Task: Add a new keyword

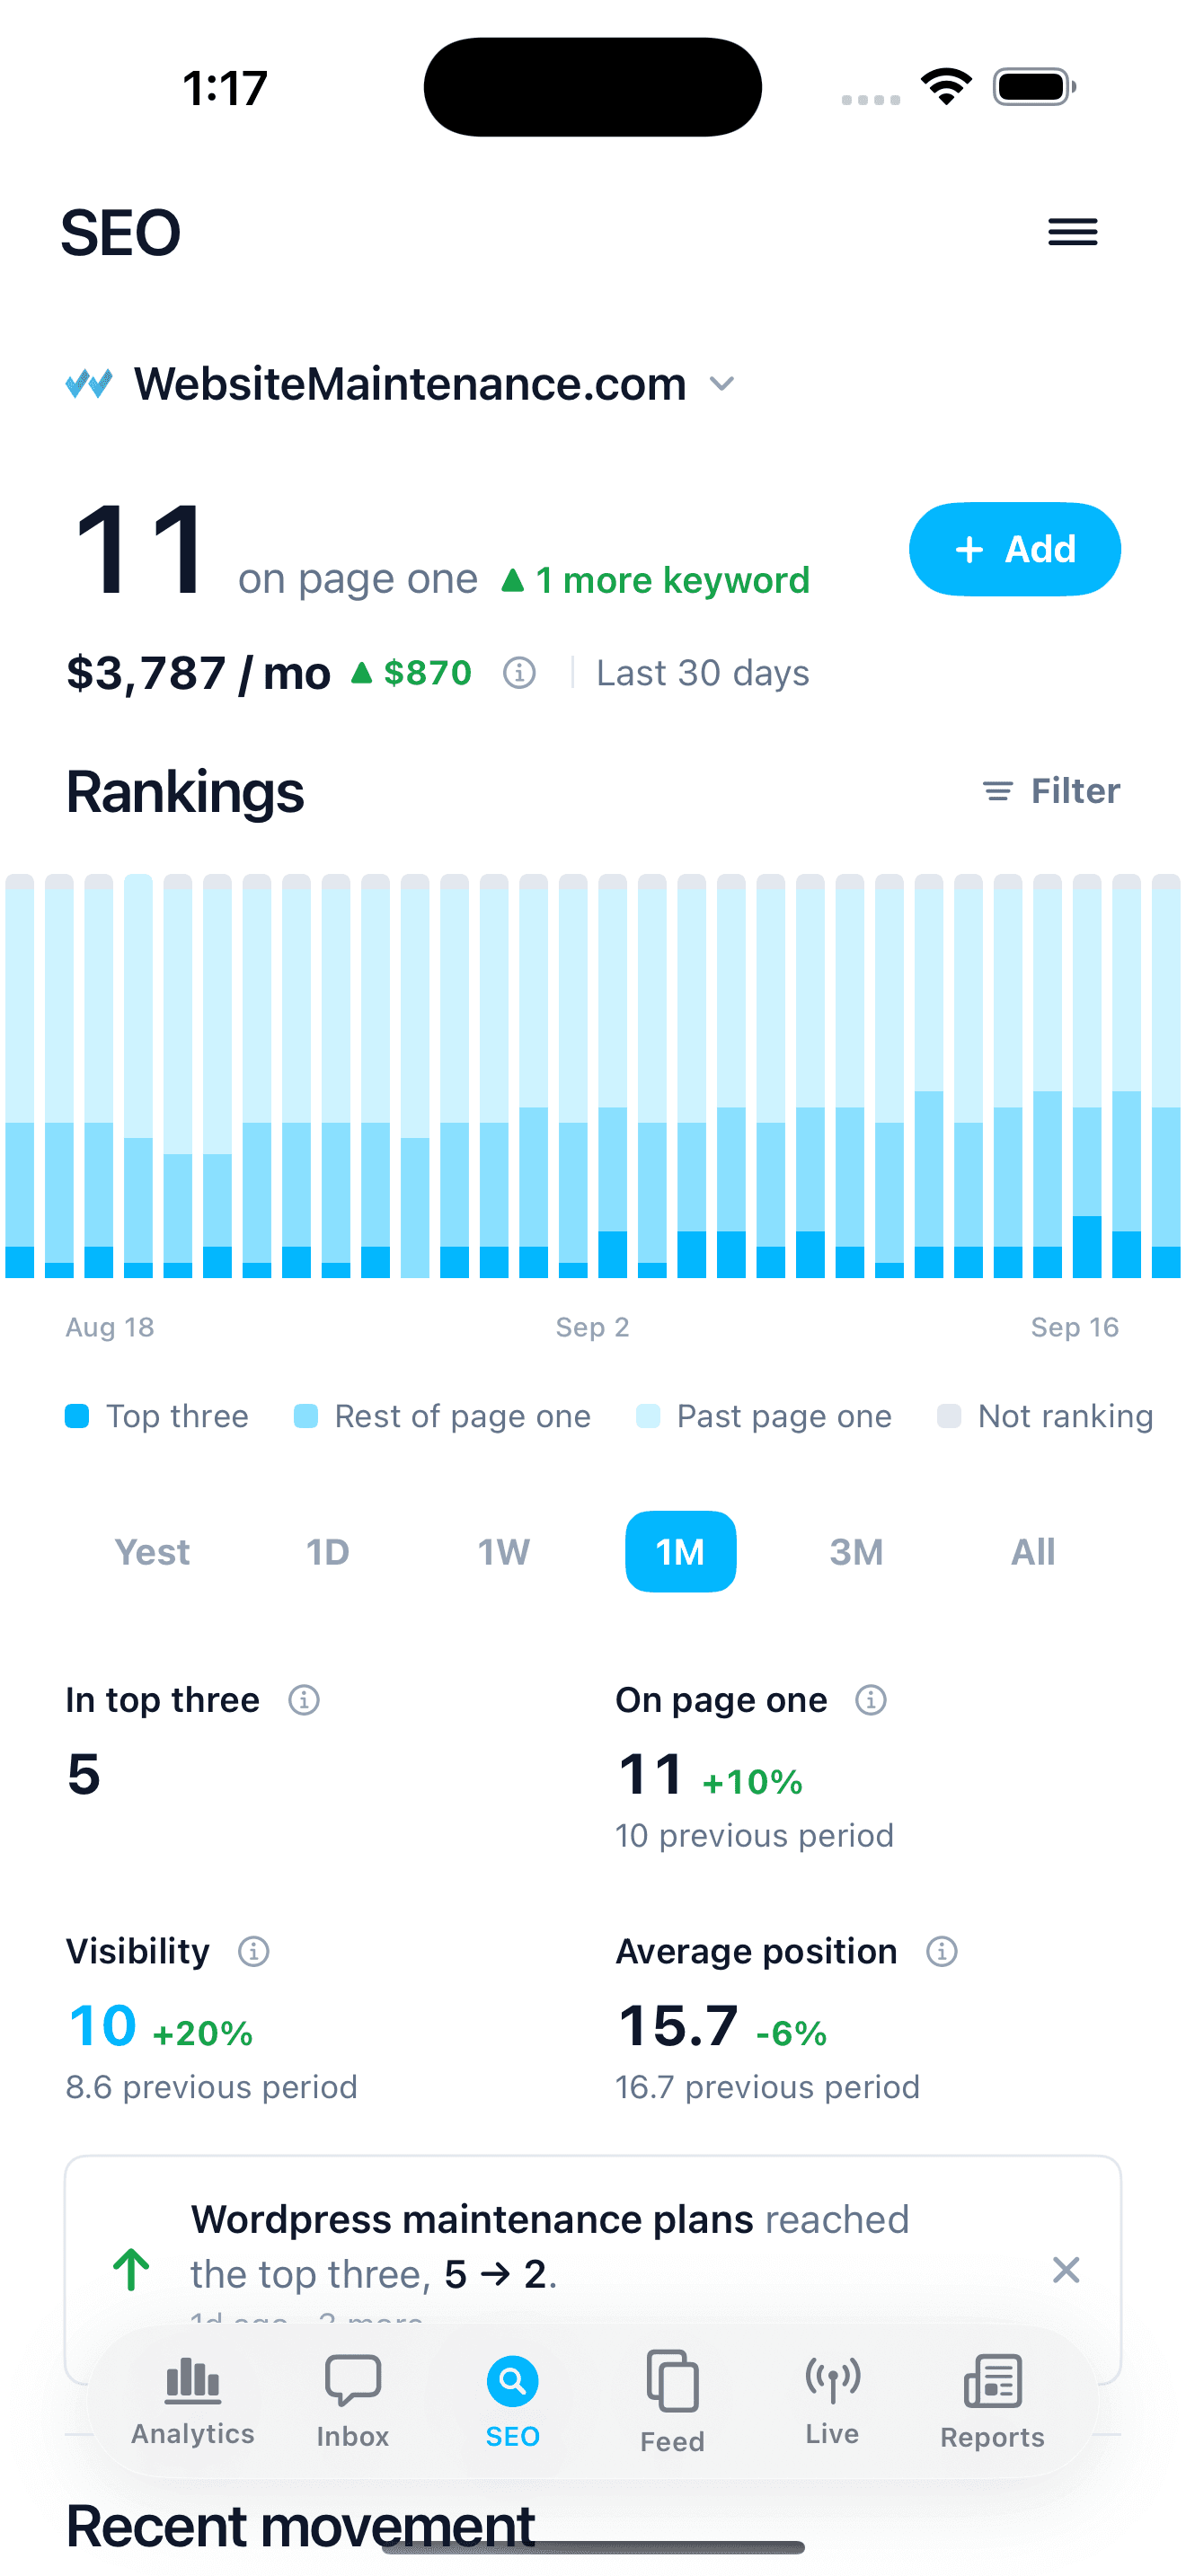Action: (1015, 549)
